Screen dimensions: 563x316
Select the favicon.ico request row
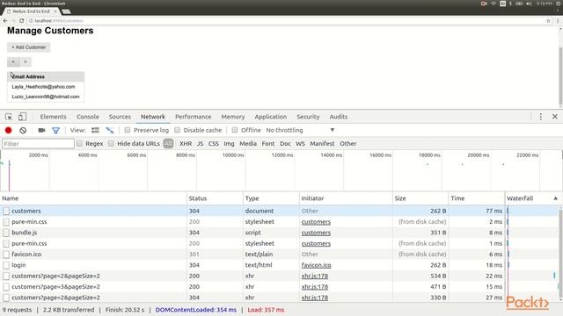click(x=252, y=254)
